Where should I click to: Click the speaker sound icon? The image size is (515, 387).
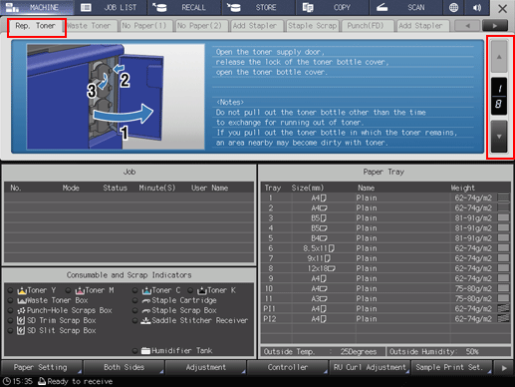477,7
